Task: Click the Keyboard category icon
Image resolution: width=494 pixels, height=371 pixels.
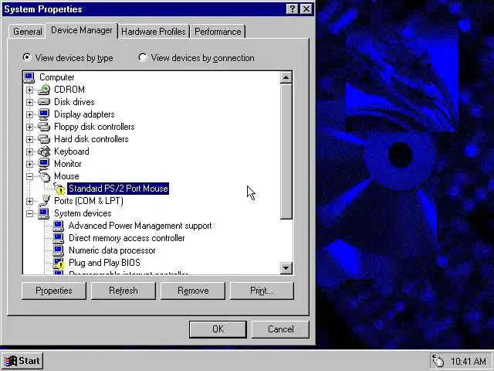Action: (44, 151)
